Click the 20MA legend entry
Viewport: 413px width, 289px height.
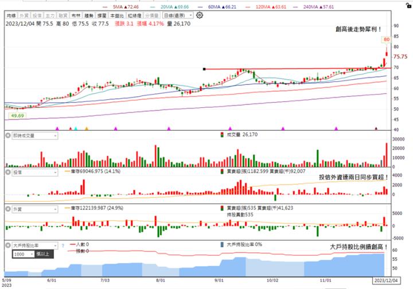[x=170, y=7]
